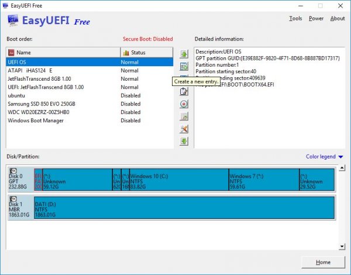
Task: Click the Create a new entry icon
Action: (184, 67)
